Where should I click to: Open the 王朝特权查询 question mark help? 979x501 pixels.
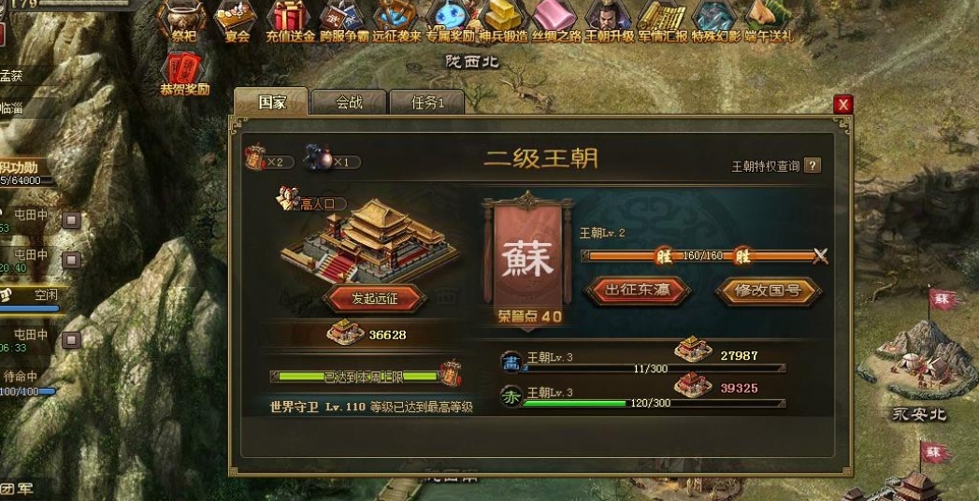click(812, 165)
